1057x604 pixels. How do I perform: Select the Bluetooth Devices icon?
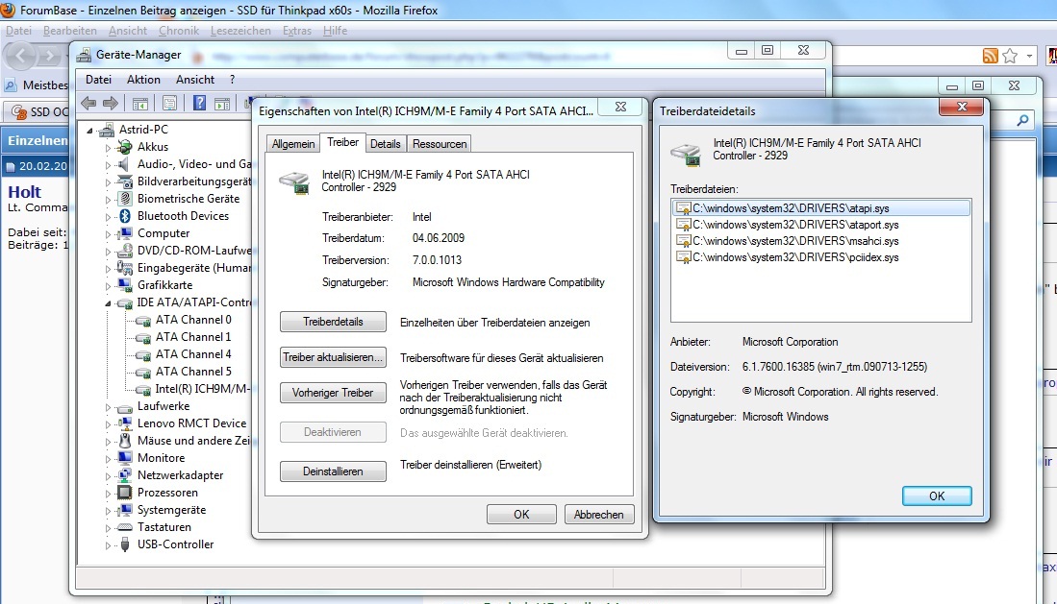(125, 216)
